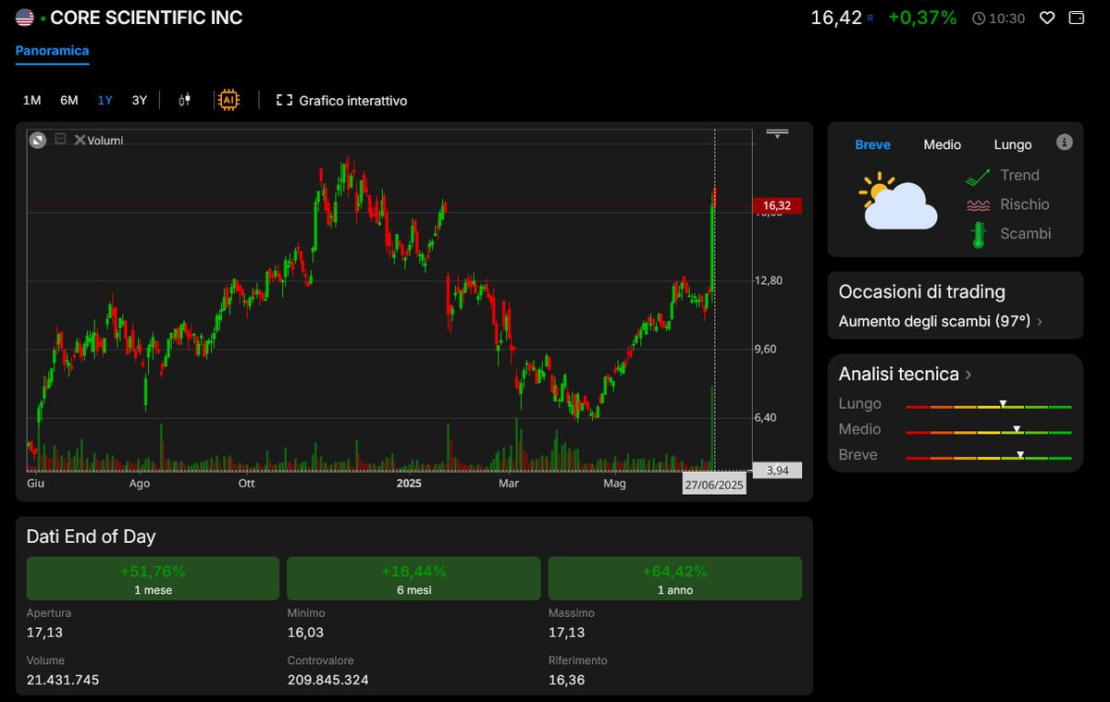Click the Scambi label
Screen dimensions: 1110x702
coord(1025,234)
